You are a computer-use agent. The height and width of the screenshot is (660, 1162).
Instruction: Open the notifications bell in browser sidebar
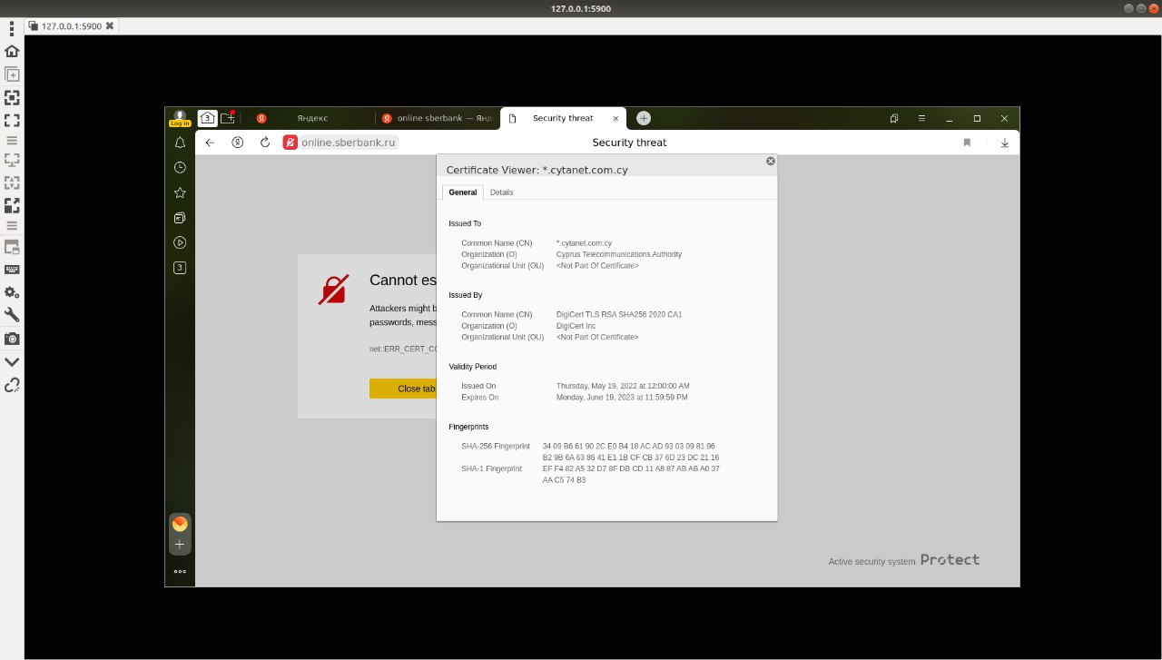click(x=180, y=143)
